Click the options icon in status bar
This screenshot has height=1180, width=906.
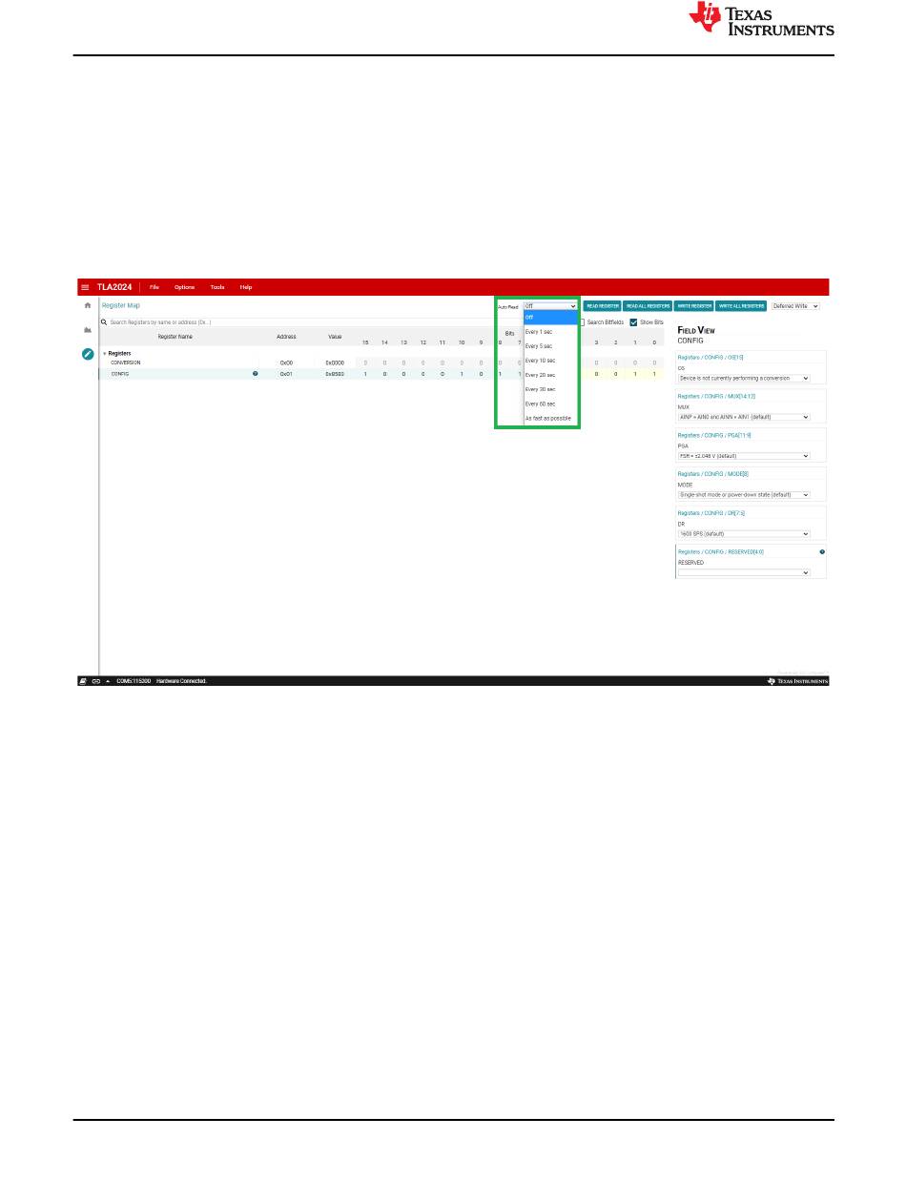[83, 681]
